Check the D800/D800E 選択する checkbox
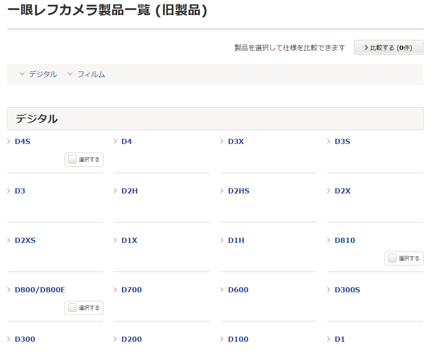The width and height of the screenshot is (440, 360). (72, 308)
